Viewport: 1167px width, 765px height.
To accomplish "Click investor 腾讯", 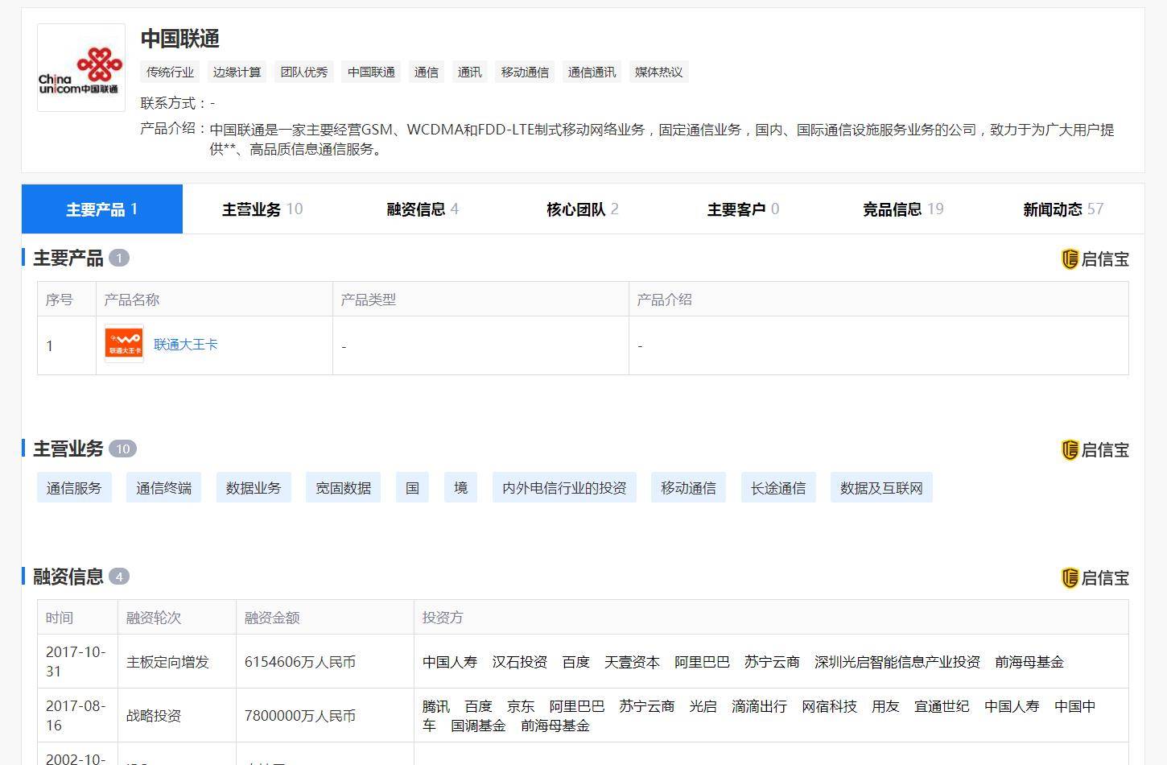I will (436, 706).
